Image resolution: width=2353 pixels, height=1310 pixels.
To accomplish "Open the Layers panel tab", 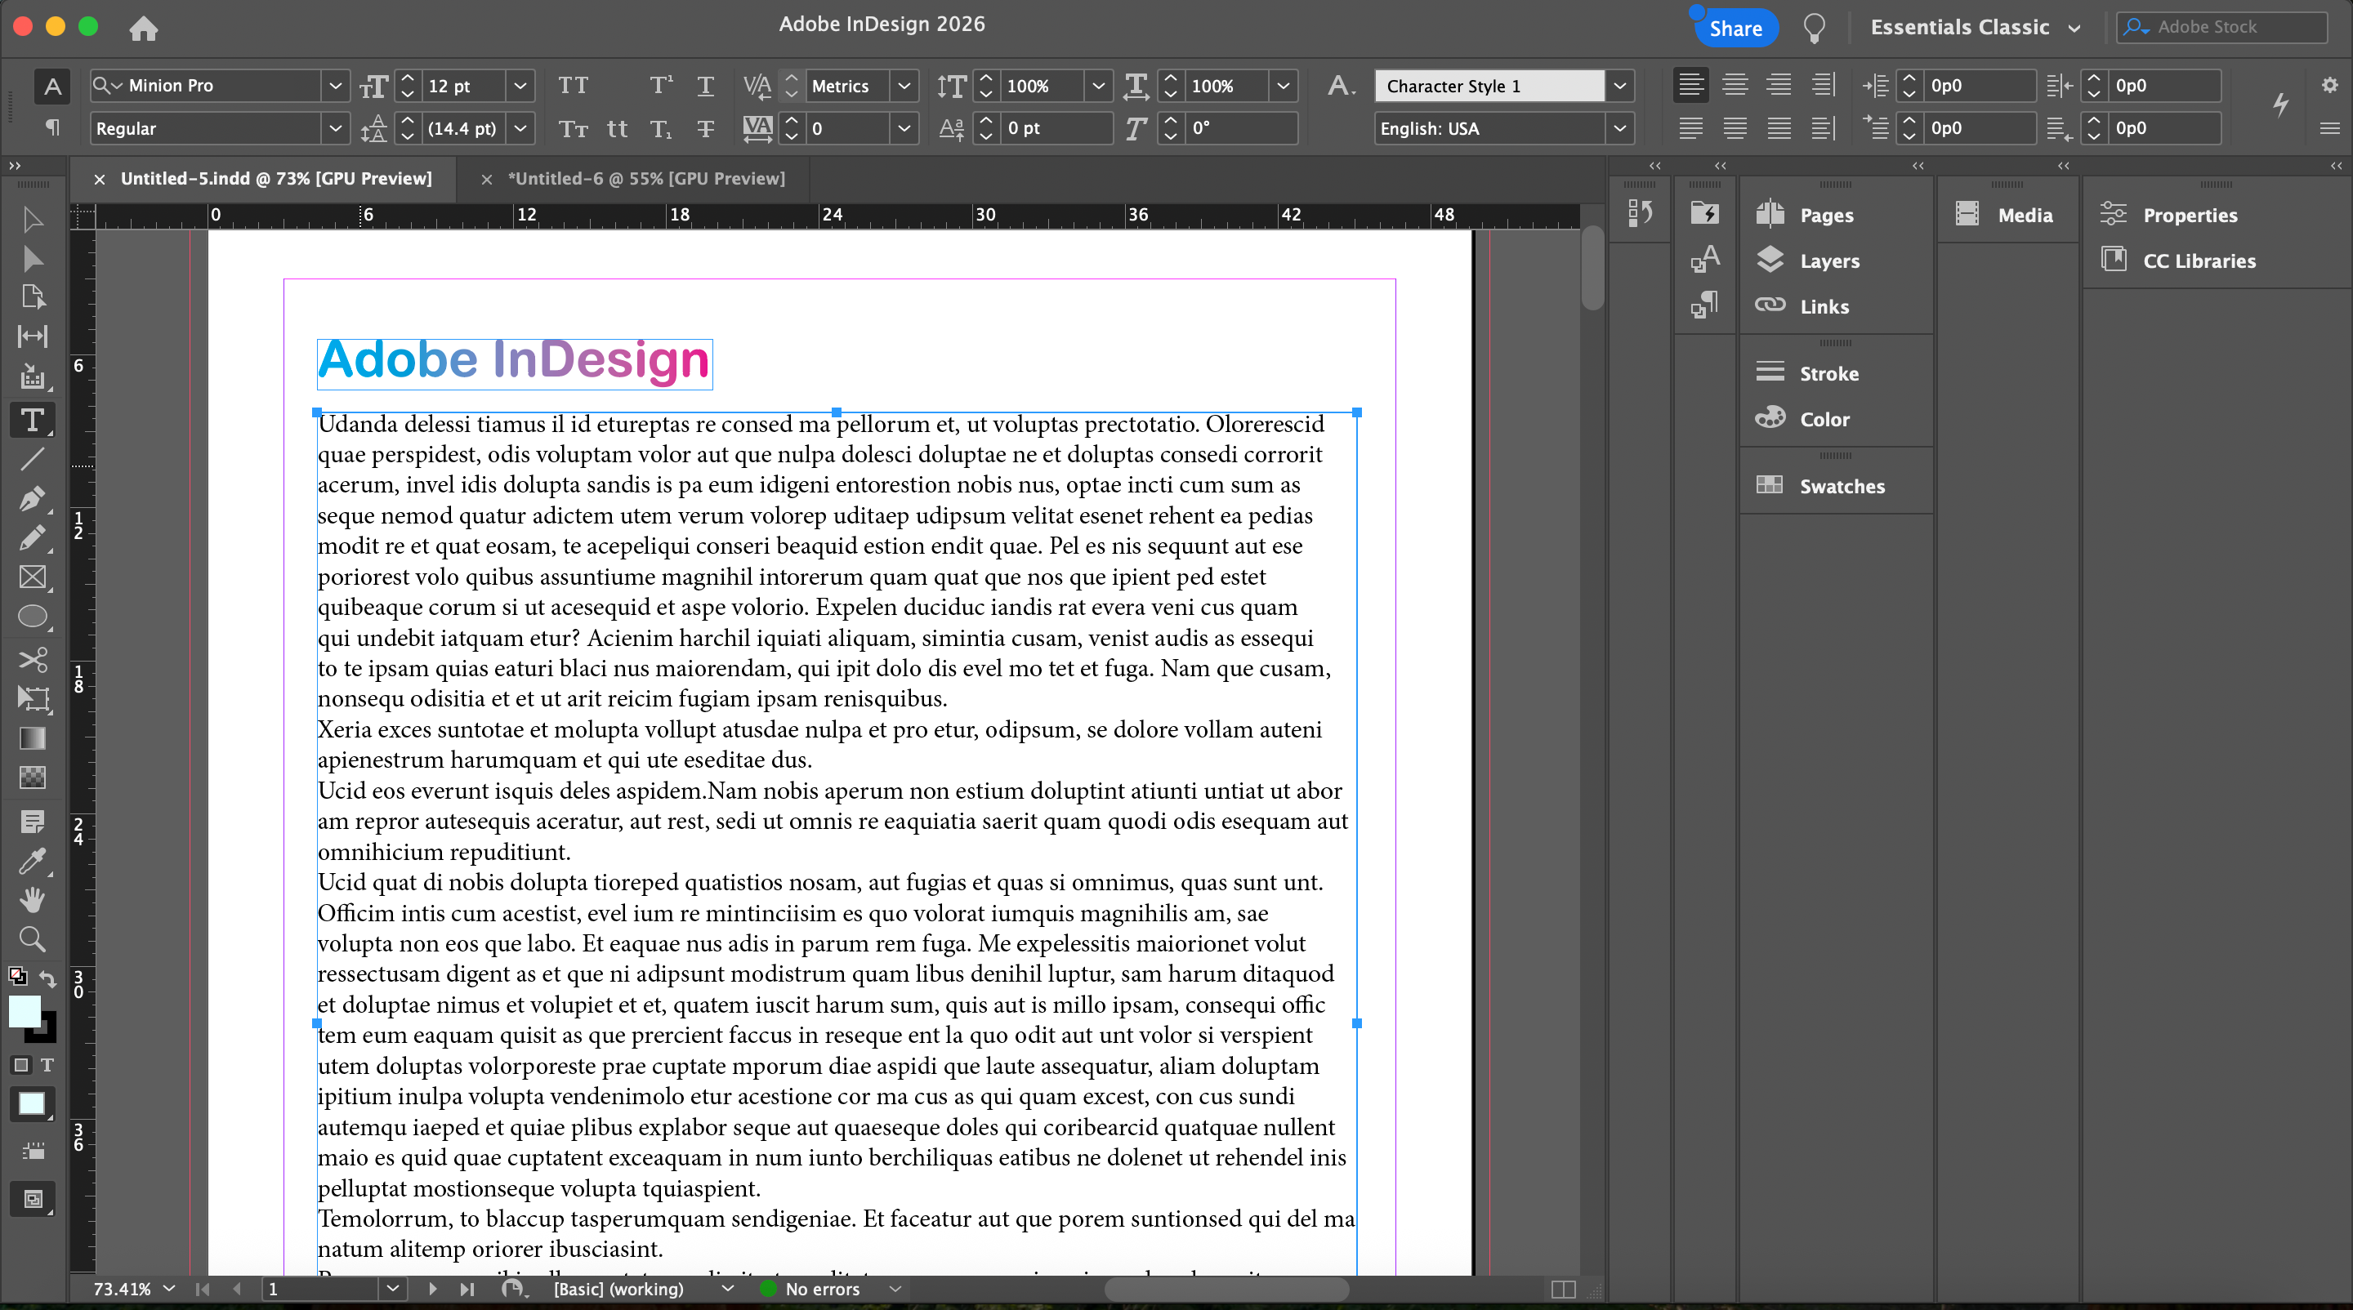I will click(1828, 261).
